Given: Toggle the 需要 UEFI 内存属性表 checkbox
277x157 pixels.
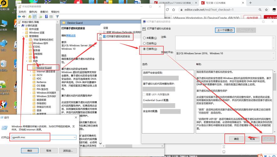Looking at the screenshot, I should tap(144, 95).
